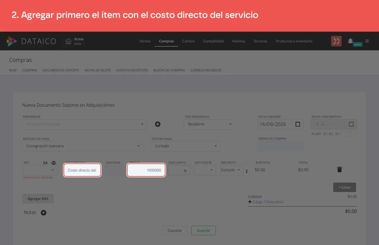Click the Descripcion field
This screenshot has width=379, height=245.
point(82,170)
